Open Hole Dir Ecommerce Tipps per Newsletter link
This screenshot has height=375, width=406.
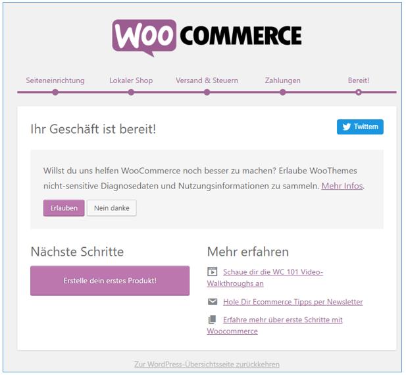[x=293, y=302]
